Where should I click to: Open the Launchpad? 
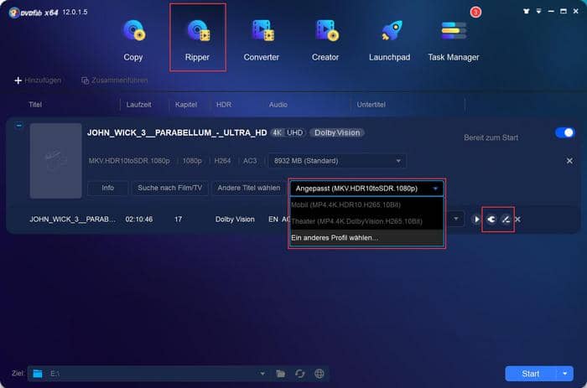(389, 40)
